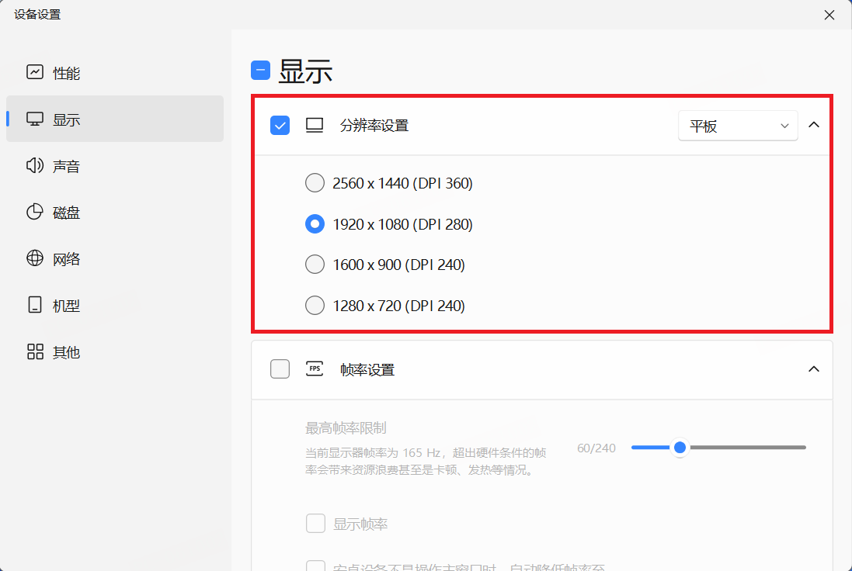Click the 声音 speaker icon
Viewport: 852px width, 571px height.
tap(35, 166)
